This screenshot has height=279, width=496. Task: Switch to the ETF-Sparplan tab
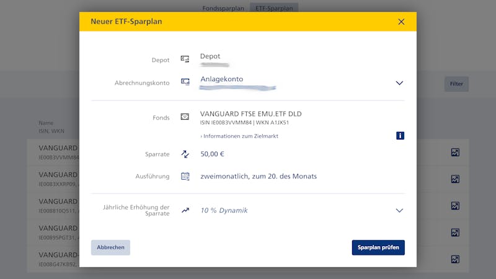(x=274, y=8)
